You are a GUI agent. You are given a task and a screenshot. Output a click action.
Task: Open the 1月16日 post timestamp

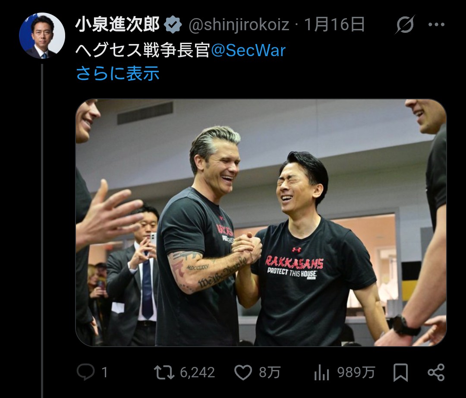coord(335,24)
